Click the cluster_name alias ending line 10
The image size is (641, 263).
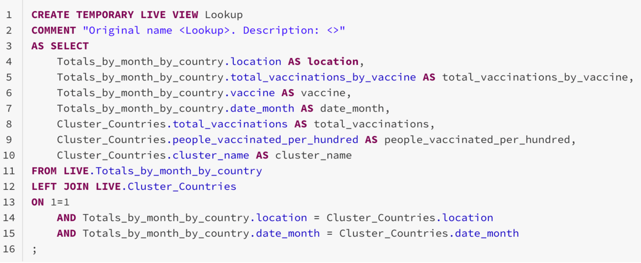(314, 156)
